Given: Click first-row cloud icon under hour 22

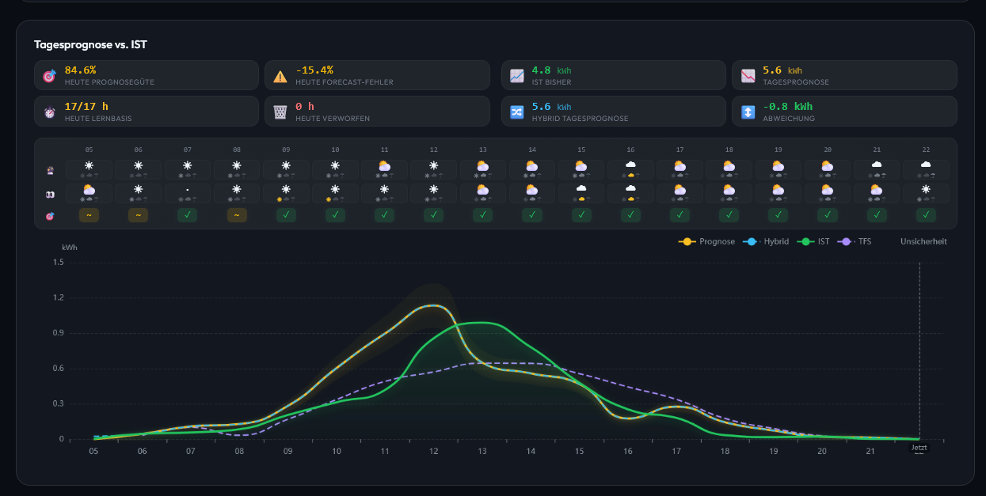Looking at the screenshot, I should 926,165.
